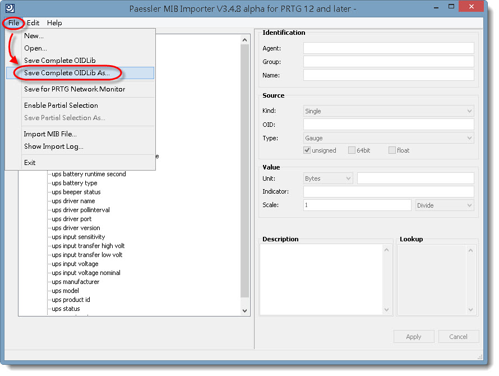
Task: Choose Open... from the File menu
Action: (80, 48)
